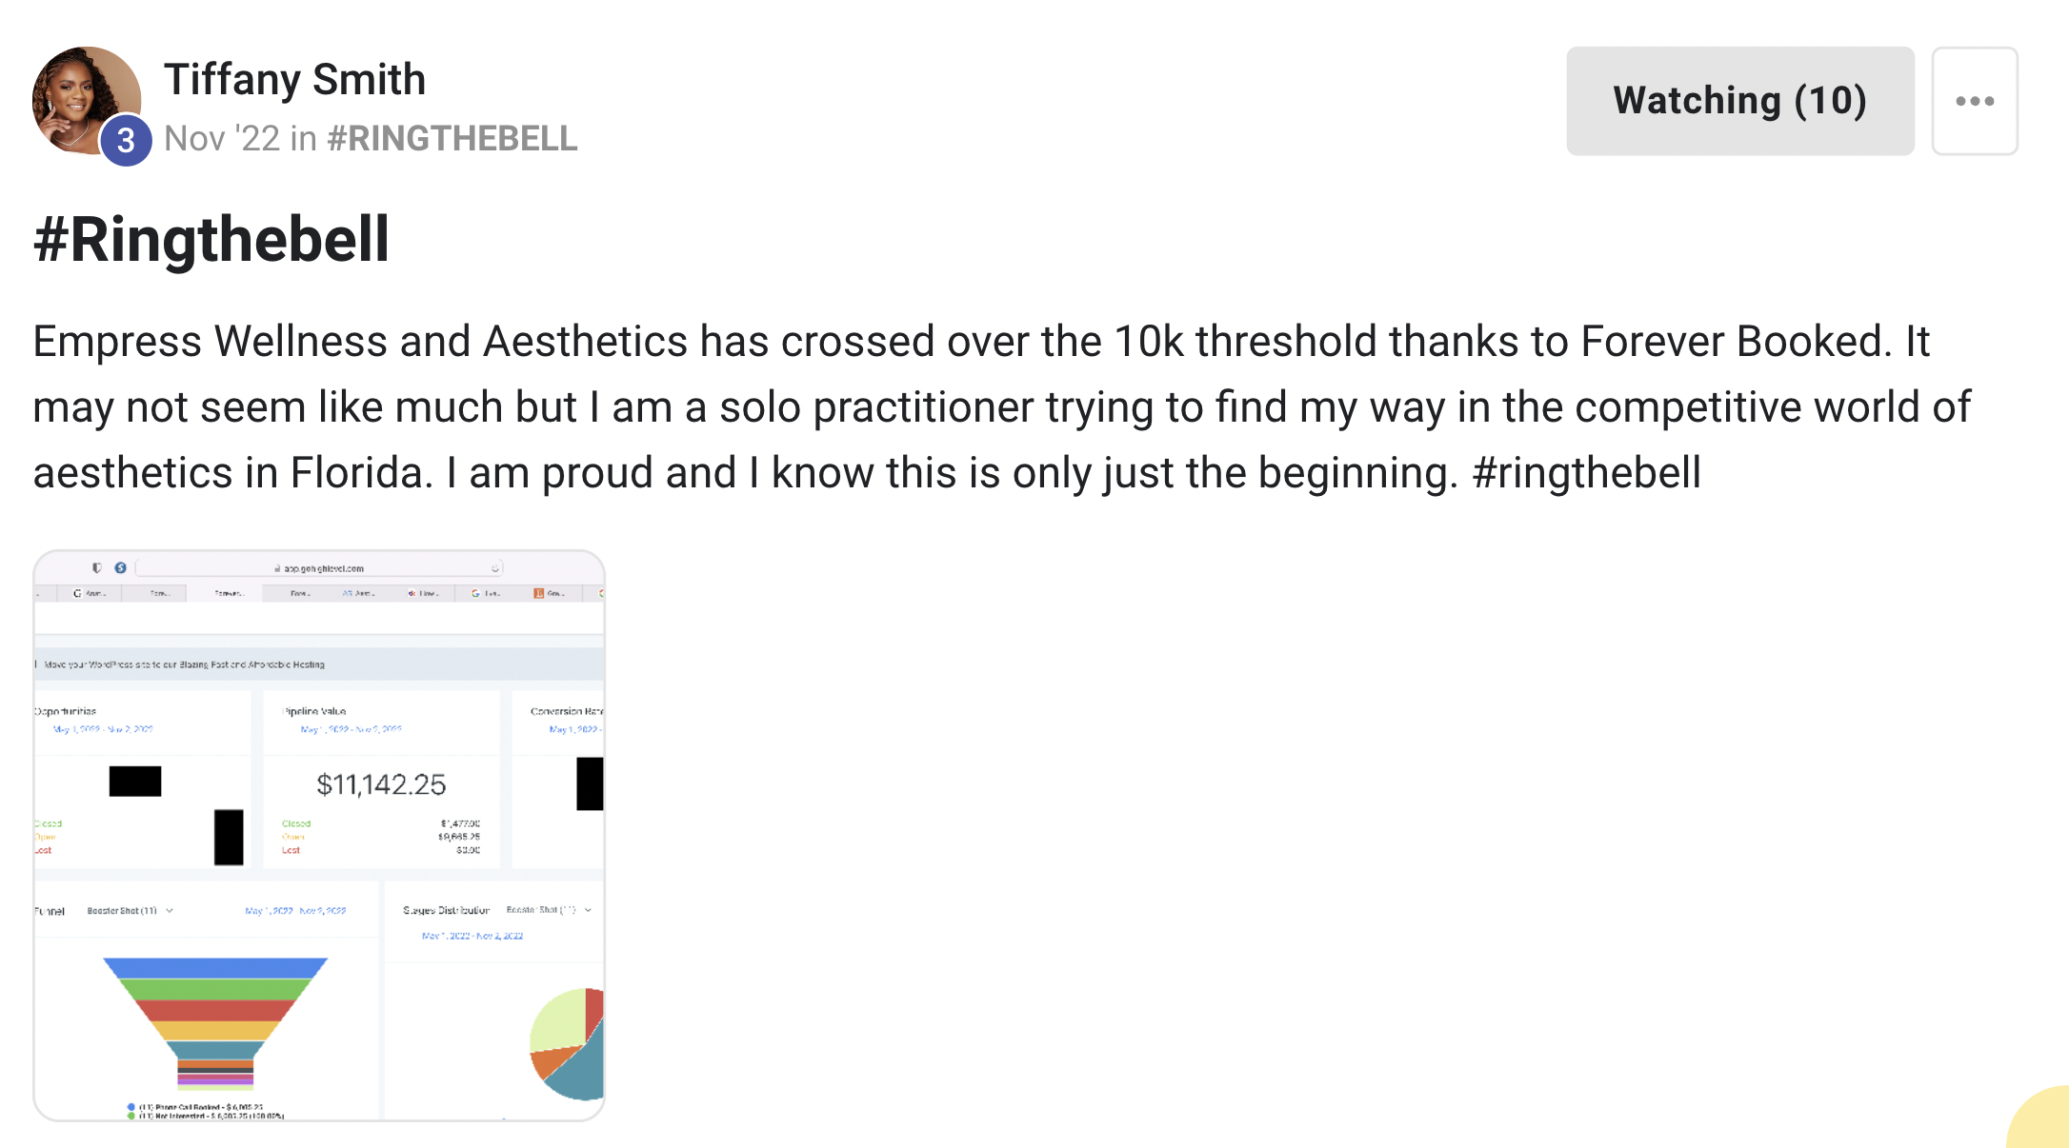Click the pie chart in attached screenshot
This screenshot has width=2069, height=1148.
pyautogui.click(x=568, y=1044)
